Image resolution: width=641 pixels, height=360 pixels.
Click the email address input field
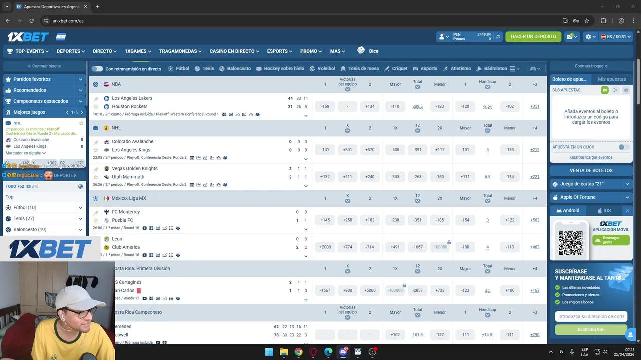pos(591,316)
